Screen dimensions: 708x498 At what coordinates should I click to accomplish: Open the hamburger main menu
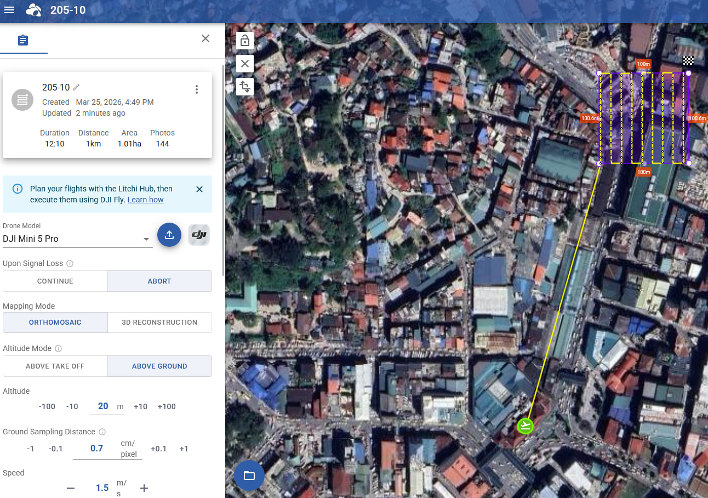pyautogui.click(x=9, y=10)
